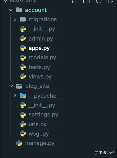This screenshot has width=117, height=158.
Task: Click the blog_site folder icon
Action: pyautogui.click(x=19, y=86)
